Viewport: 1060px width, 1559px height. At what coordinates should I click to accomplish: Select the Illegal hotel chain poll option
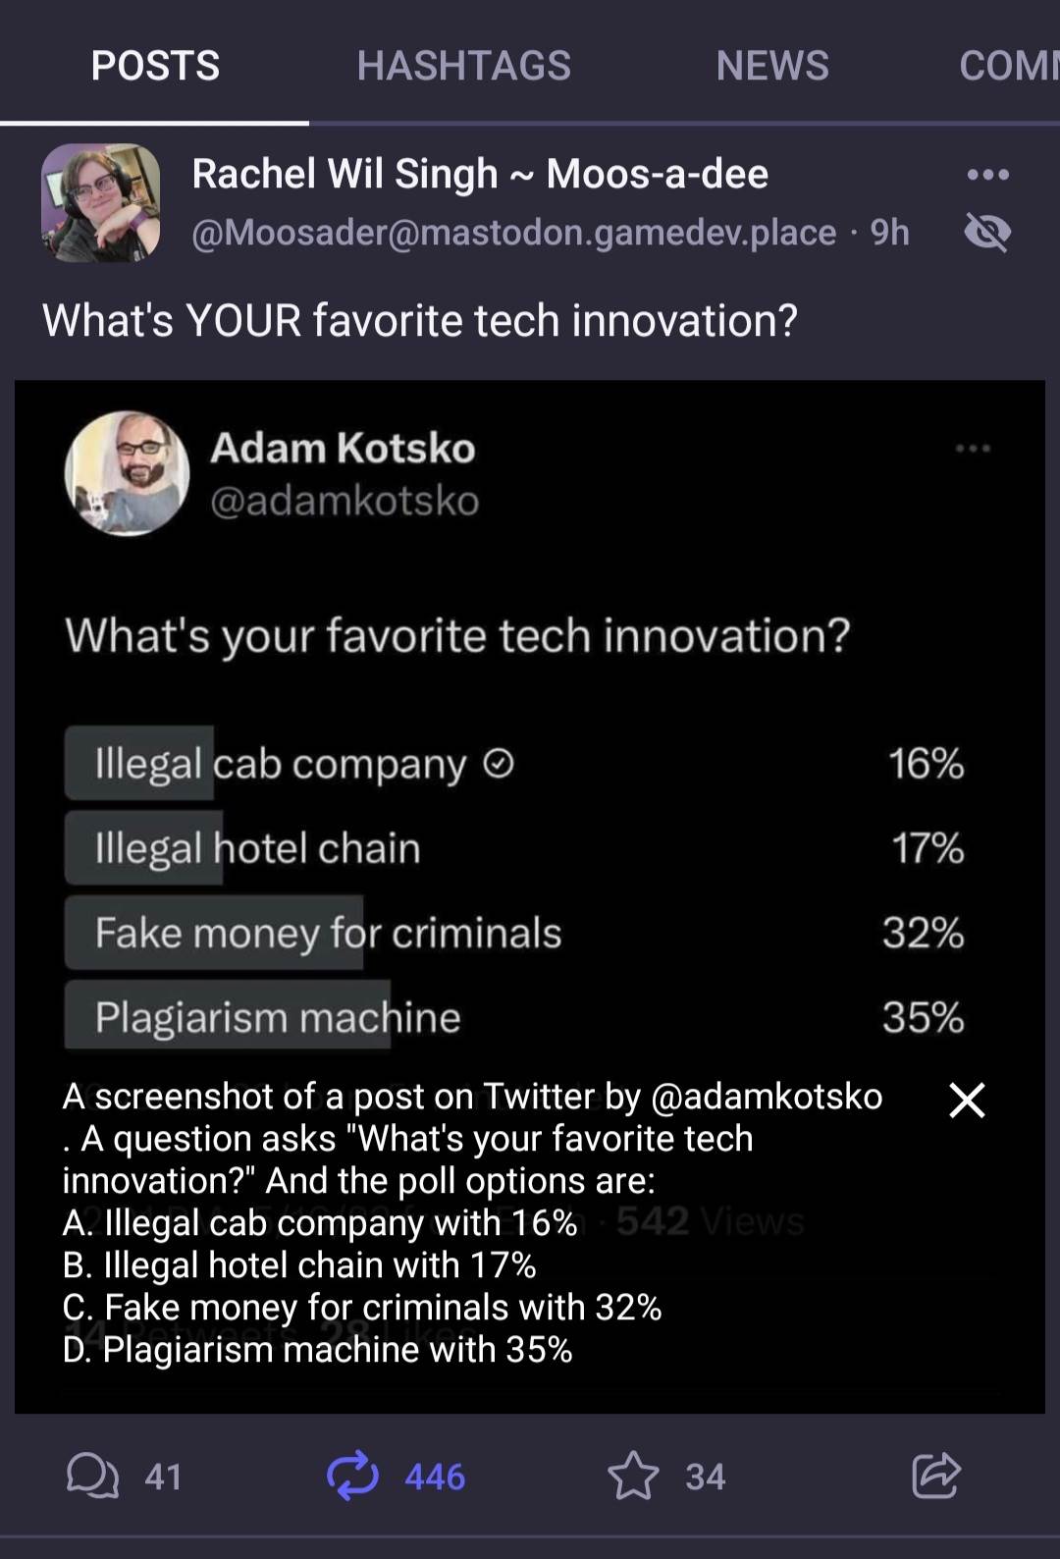[x=258, y=848]
